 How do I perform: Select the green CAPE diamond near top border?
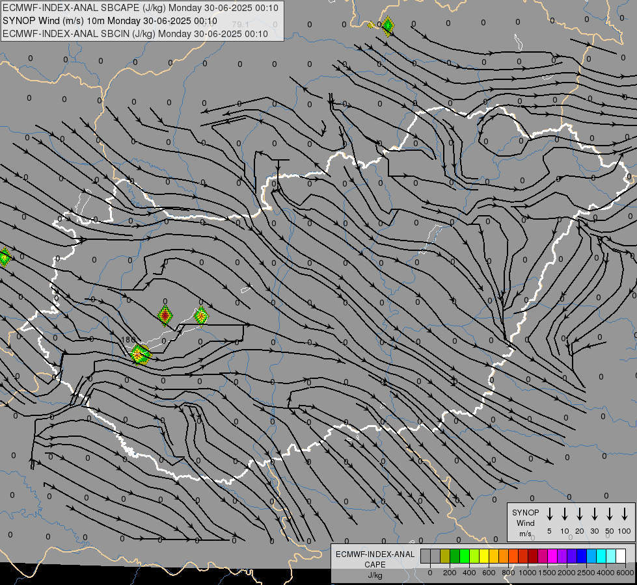(x=388, y=26)
